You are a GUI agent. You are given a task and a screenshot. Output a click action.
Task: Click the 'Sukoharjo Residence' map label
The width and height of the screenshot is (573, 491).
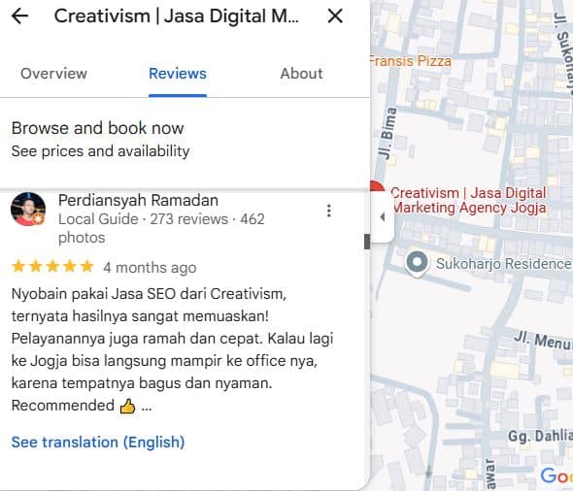point(504,264)
